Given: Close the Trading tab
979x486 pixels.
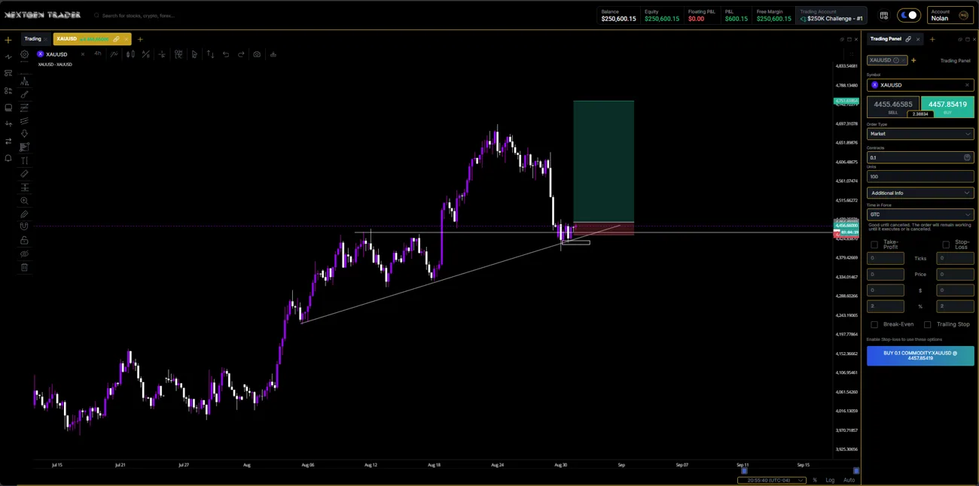Looking at the screenshot, I should pos(45,39).
